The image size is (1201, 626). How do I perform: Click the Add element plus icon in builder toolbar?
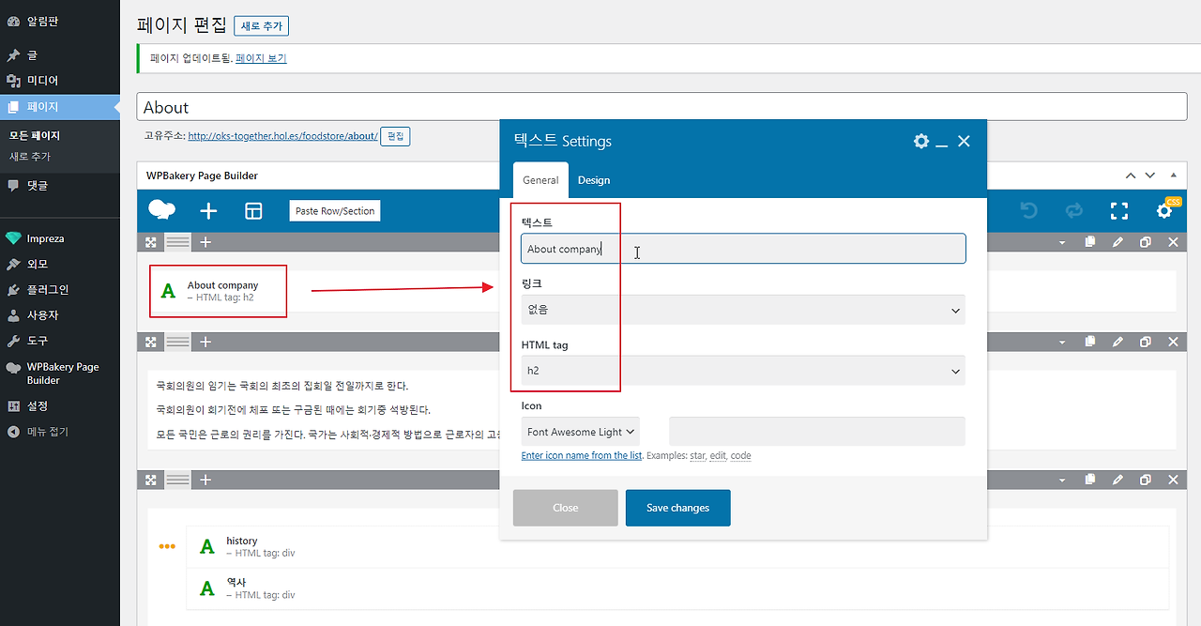208,211
